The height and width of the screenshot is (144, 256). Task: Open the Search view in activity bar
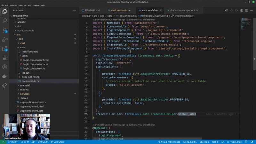click(x=4, y=20)
